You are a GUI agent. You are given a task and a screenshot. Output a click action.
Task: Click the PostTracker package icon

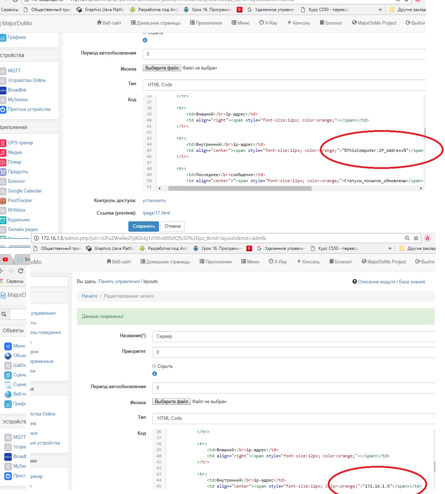pos(3,201)
